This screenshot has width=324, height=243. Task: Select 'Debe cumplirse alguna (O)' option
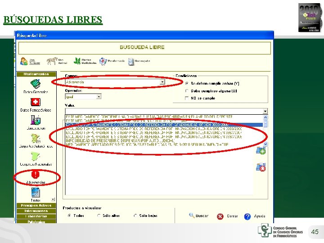coord(187,91)
